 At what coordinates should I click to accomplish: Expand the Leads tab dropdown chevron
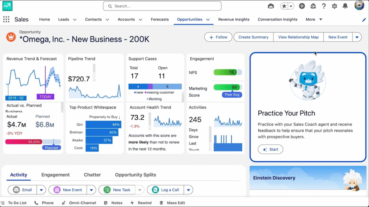coord(75,20)
